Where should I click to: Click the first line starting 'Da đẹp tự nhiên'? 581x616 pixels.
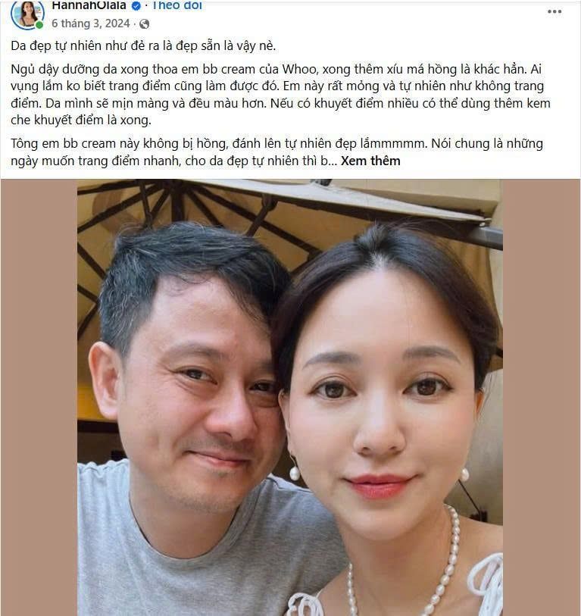tap(143, 46)
